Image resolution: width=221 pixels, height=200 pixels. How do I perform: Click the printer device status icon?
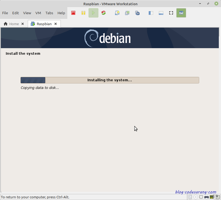click(x=207, y=197)
